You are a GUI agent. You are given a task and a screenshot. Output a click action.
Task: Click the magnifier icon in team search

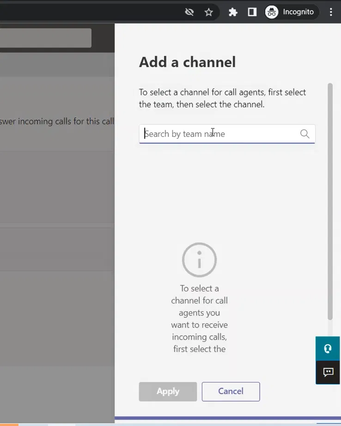coord(304,134)
